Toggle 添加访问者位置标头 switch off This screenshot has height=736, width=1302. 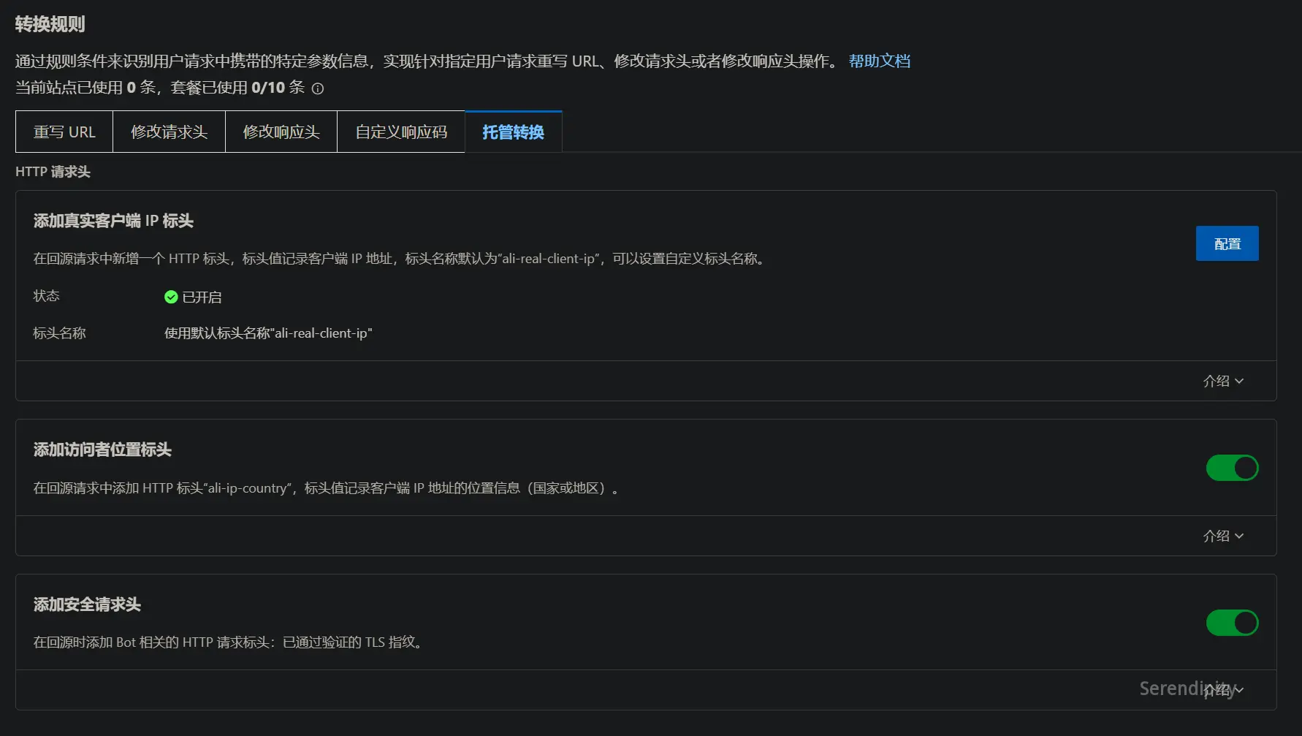(x=1232, y=468)
